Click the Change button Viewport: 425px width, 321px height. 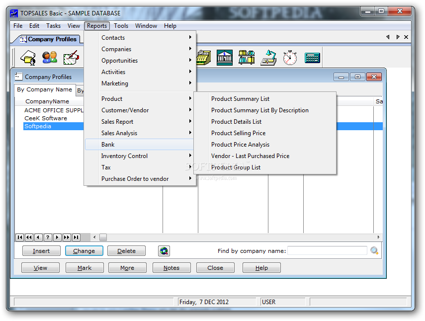tap(84, 251)
